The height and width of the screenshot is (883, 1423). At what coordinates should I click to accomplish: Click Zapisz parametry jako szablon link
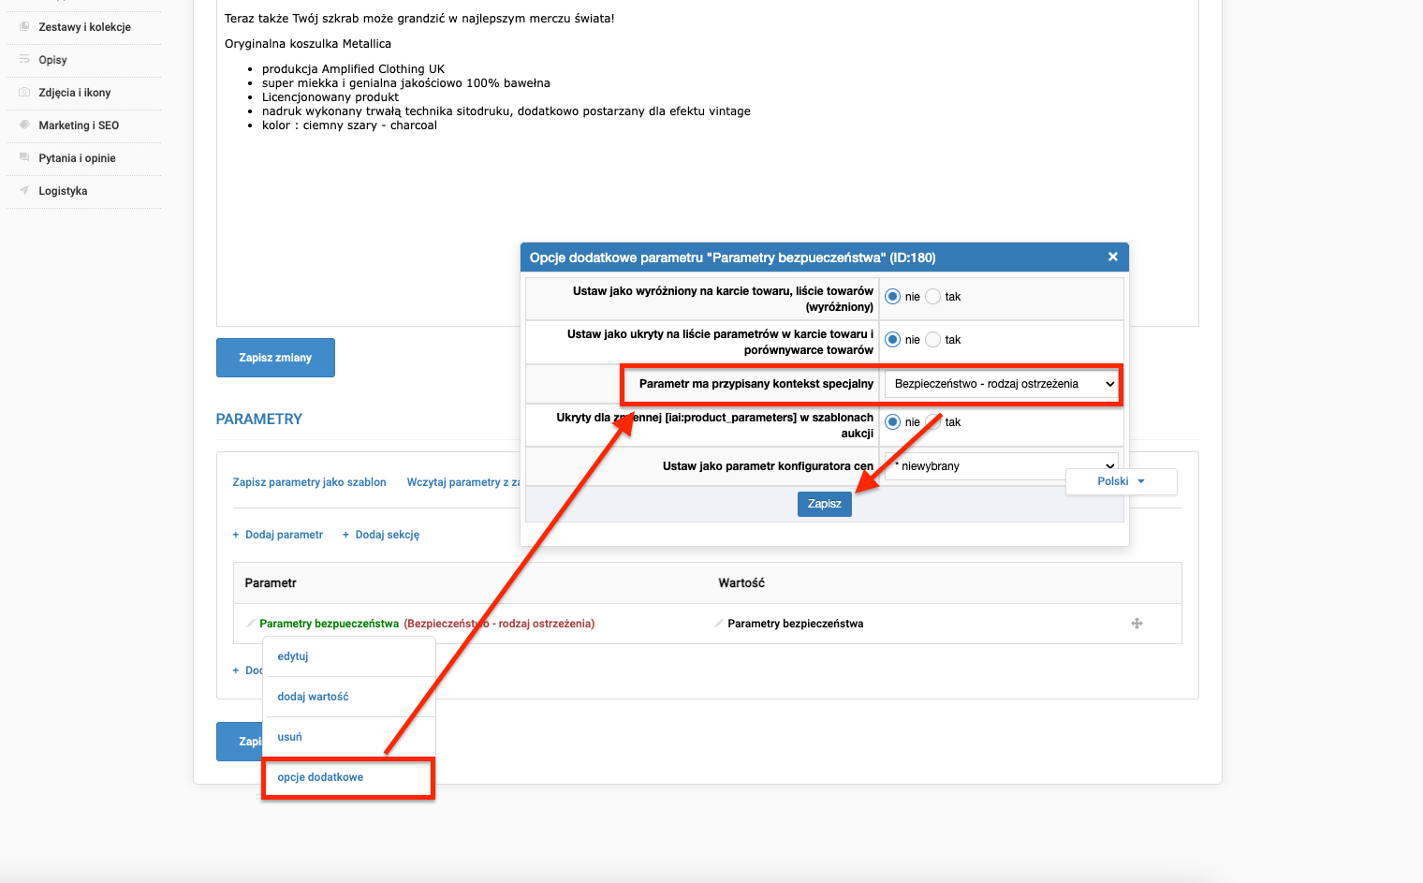[310, 482]
